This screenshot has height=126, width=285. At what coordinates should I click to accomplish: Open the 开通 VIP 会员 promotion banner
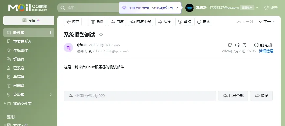(150, 8)
